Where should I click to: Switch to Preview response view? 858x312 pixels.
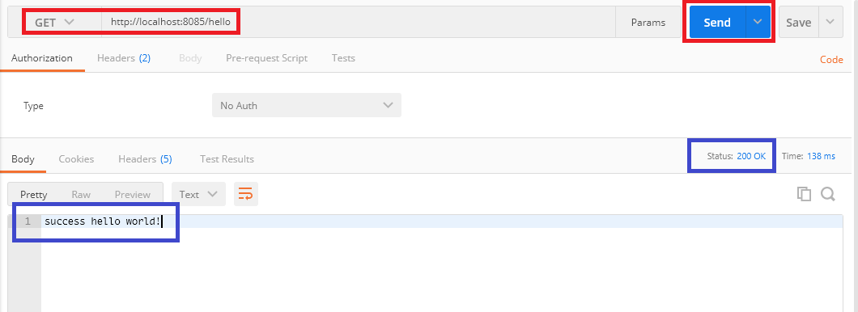pyautogui.click(x=133, y=195)
